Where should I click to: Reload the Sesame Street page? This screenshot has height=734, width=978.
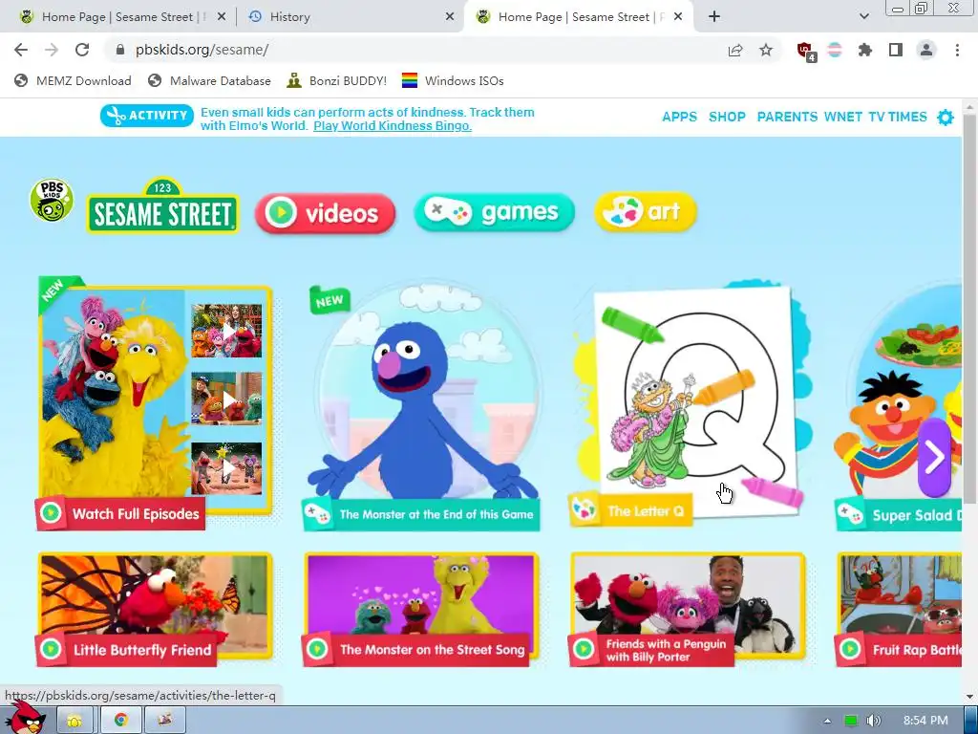[82, 50]
